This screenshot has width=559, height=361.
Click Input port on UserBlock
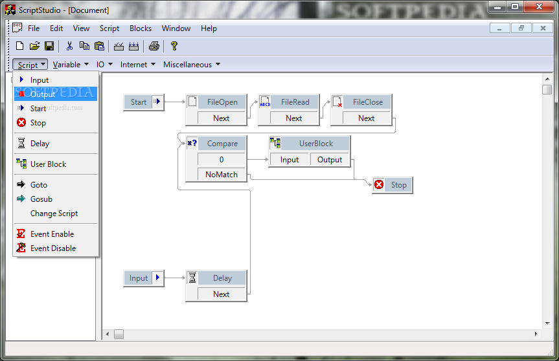click(x=290, y=160)
